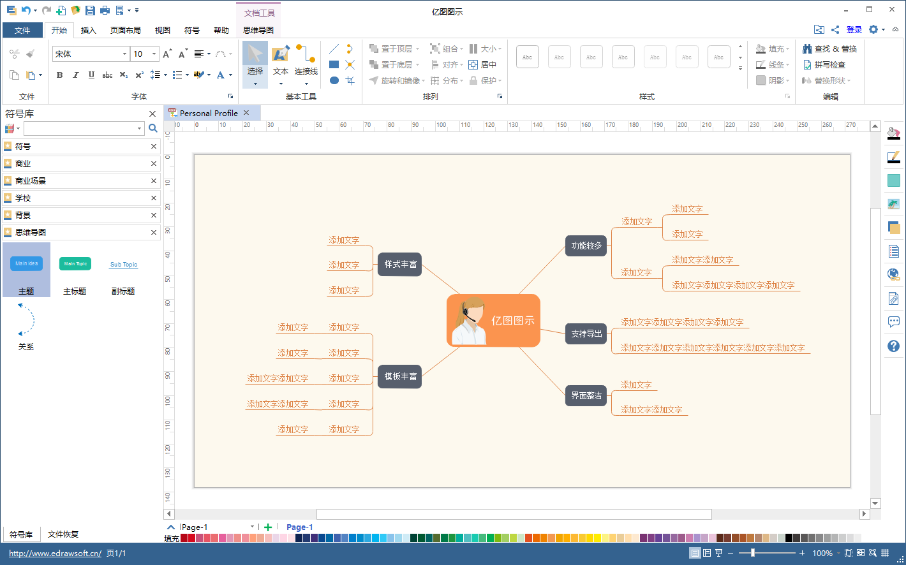
Task: Toggle italic formatting
Action: (76, 75)
